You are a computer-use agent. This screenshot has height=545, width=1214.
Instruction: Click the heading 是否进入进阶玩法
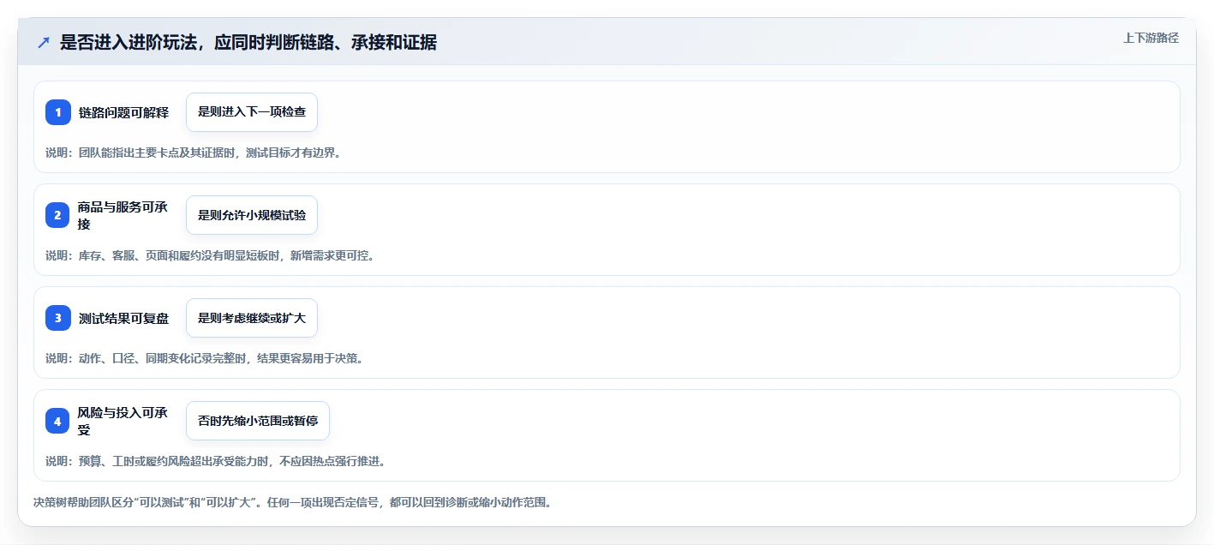click(x=248, y=43)
